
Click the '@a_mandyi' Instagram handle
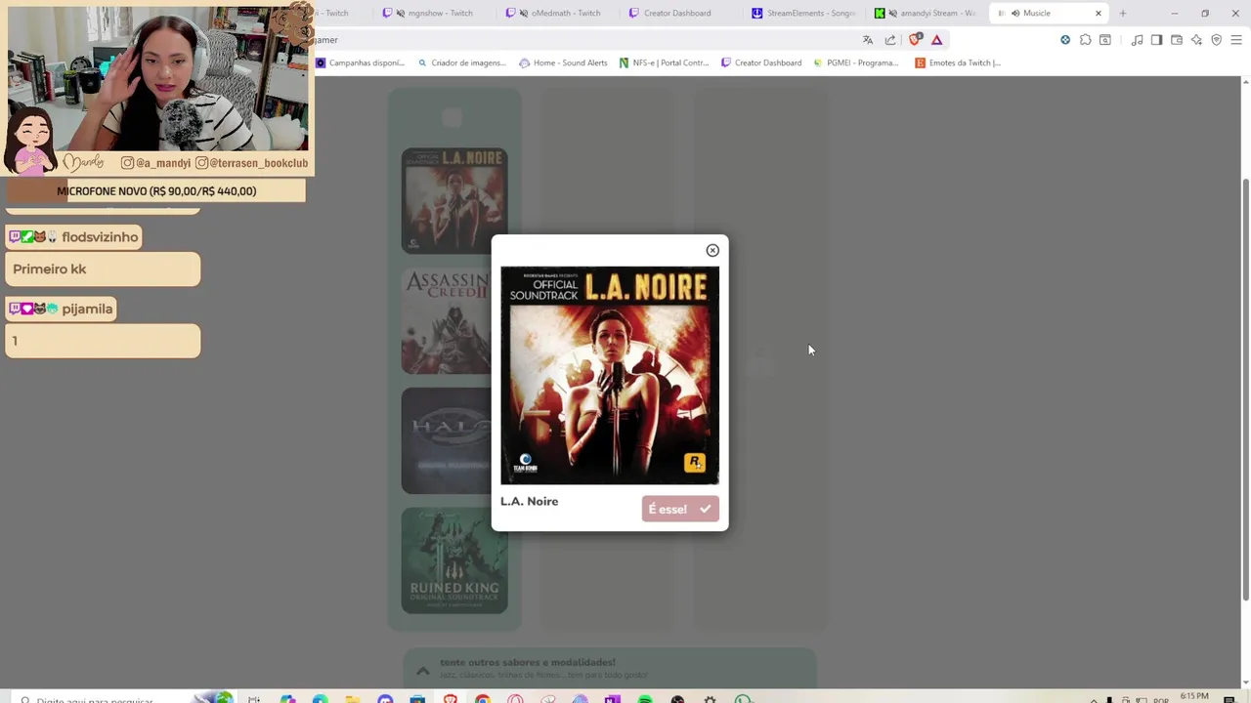(x=163, y=163)
